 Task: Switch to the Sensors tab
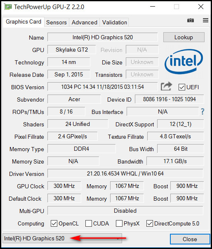click(57, 22)
